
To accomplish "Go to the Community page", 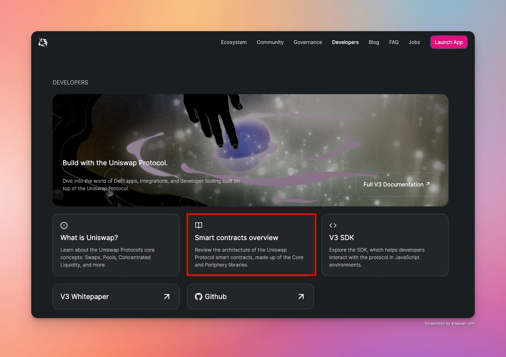I will (270, 42).
